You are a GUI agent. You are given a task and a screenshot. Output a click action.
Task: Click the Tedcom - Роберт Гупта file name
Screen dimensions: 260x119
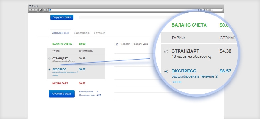tap(134, 44)
